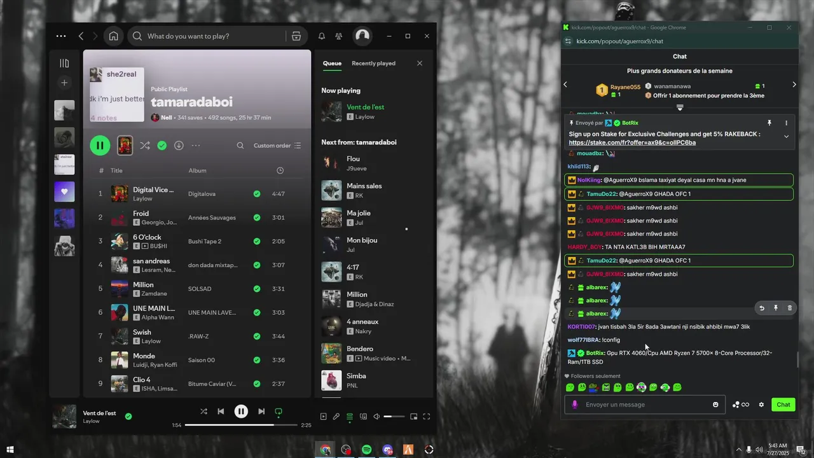The image size is (814, 458).
Task: Toggle liked checkmark on Swish track
Action: click(257, 337)
